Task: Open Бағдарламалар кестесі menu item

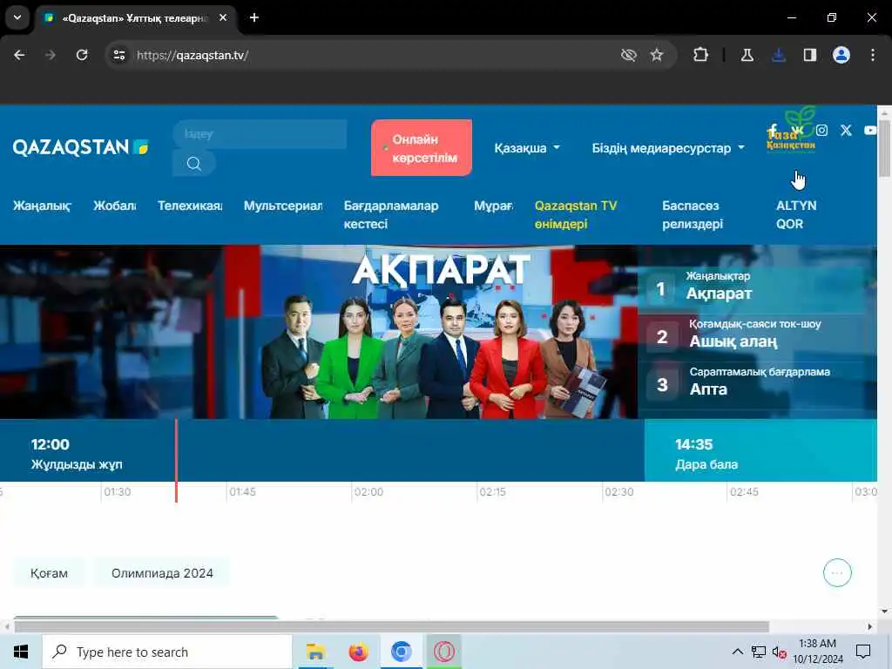Action: [x=391, y=214]
